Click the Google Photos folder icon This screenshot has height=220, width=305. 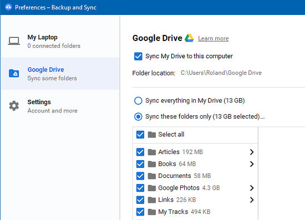coord(152,188)
